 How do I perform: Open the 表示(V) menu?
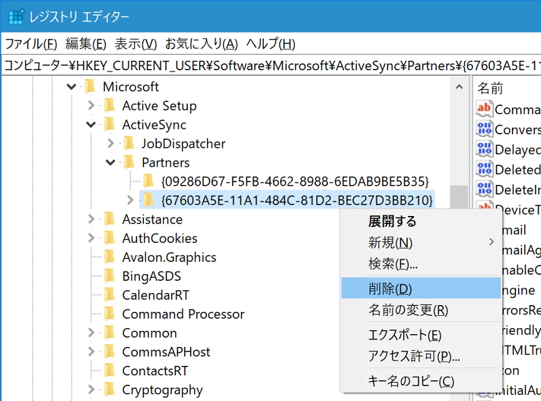pyautogui.click(x=136, y=44)
